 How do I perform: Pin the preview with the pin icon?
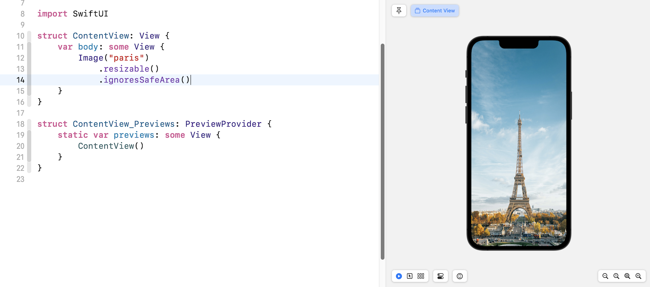click(x=399, y=11)
